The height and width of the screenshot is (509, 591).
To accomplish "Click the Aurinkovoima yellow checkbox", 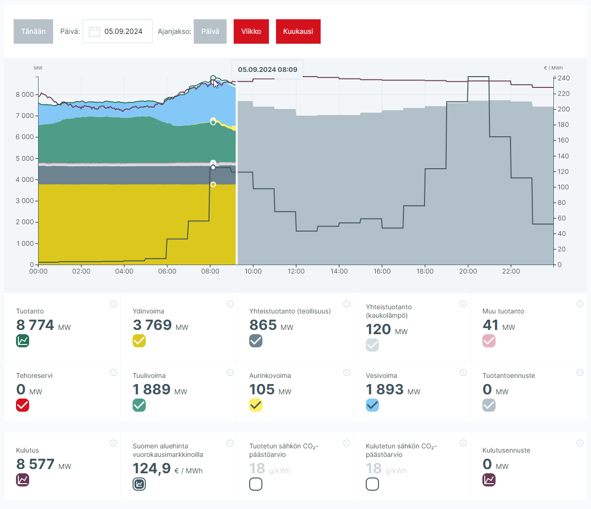I will point(256,405).
